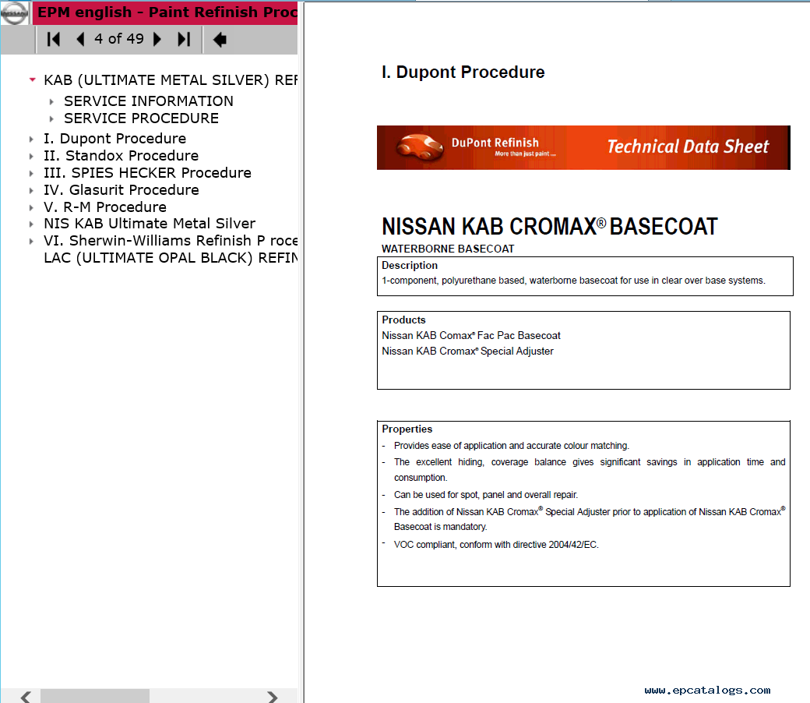
Task: Click the spot, panel and overall repair line
Action: tap(485, 495)
